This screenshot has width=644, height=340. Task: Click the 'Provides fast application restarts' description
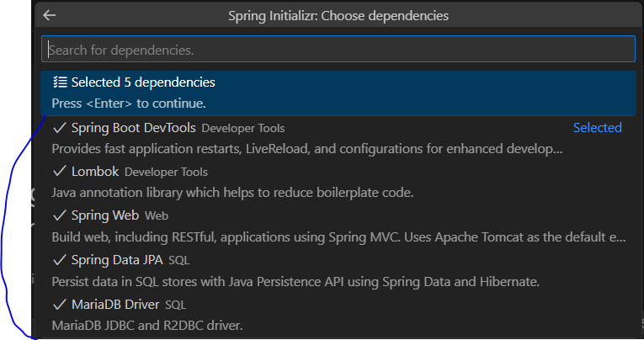[x=306, y=149]
